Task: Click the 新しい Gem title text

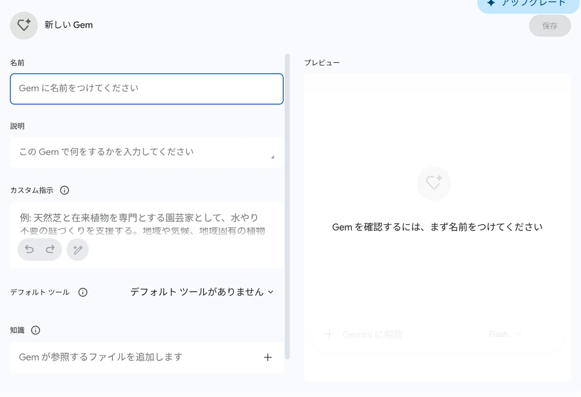Action: [69, 25]
